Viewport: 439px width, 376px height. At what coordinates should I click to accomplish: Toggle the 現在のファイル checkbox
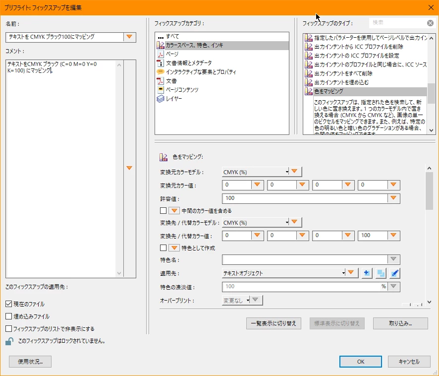coord(9,304)
